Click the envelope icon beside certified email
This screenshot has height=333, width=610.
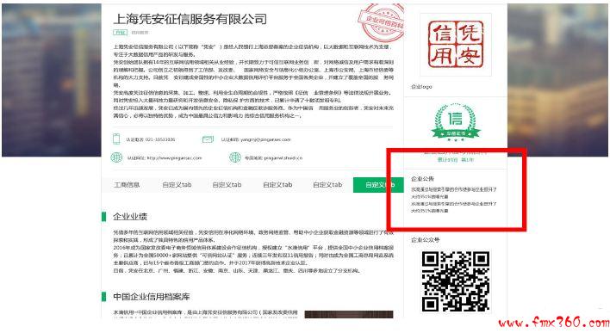(208, 139)
